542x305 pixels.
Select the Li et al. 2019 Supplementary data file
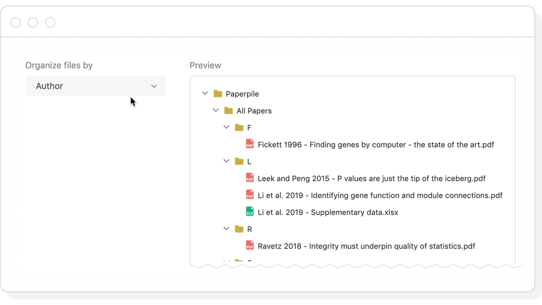(328, 212)
